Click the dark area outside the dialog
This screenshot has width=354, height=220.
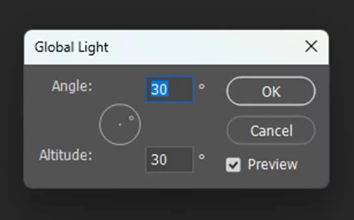(177, 205)
